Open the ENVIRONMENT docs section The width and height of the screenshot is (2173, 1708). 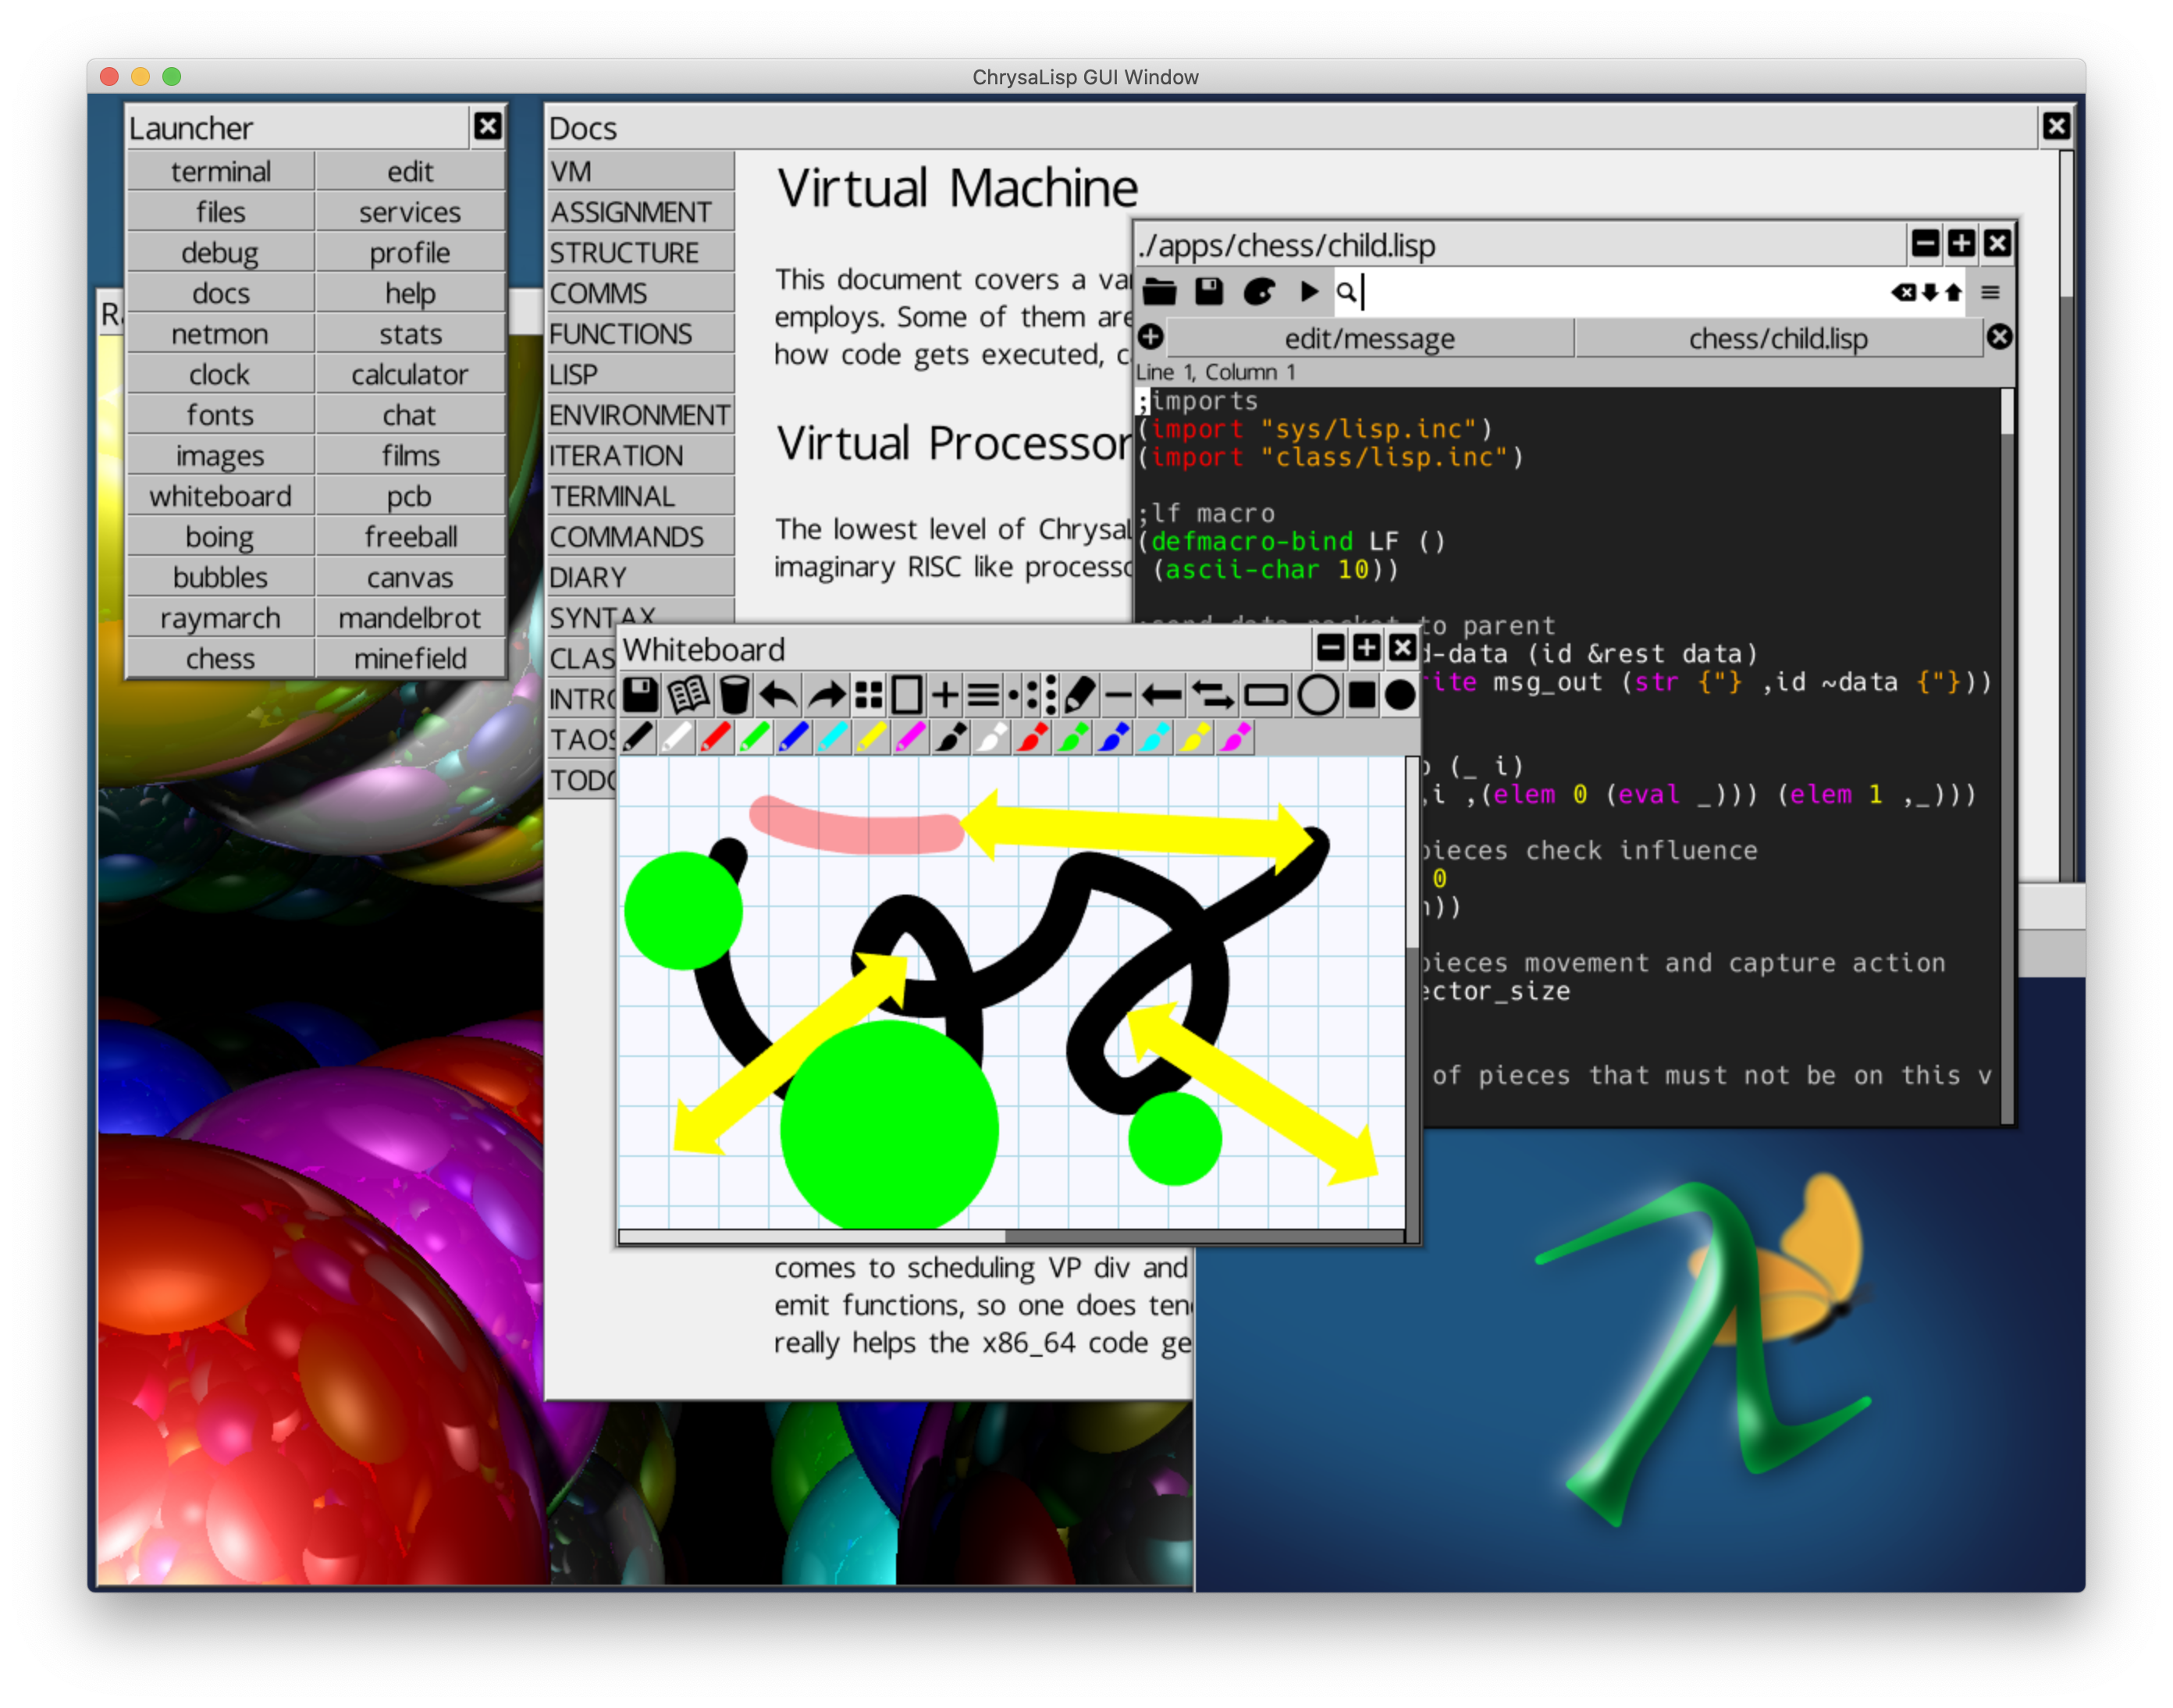click(x=639, y=415)
